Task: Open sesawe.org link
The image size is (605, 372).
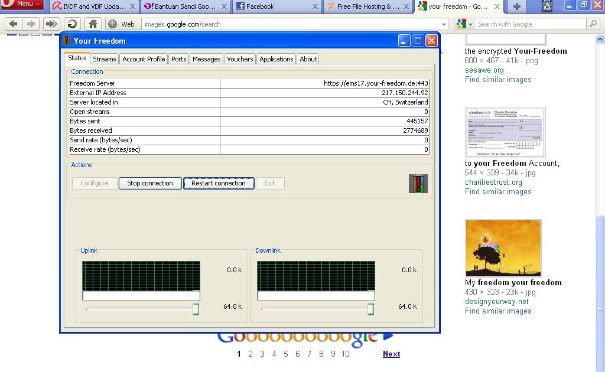Action: (484, 70)
